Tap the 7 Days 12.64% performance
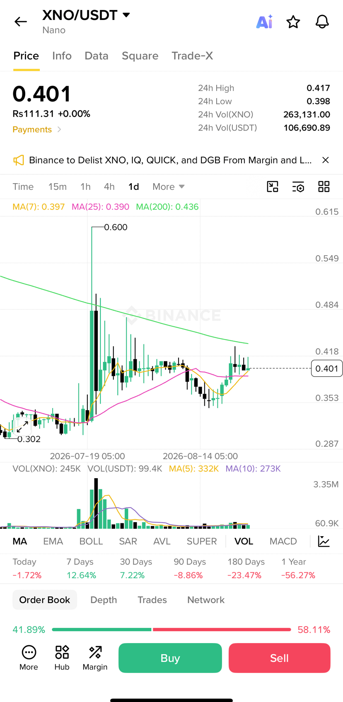 tap(82, 569)
